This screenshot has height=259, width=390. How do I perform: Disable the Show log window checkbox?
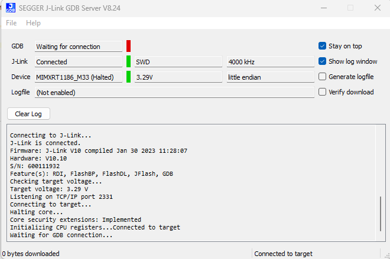point(323,61)
